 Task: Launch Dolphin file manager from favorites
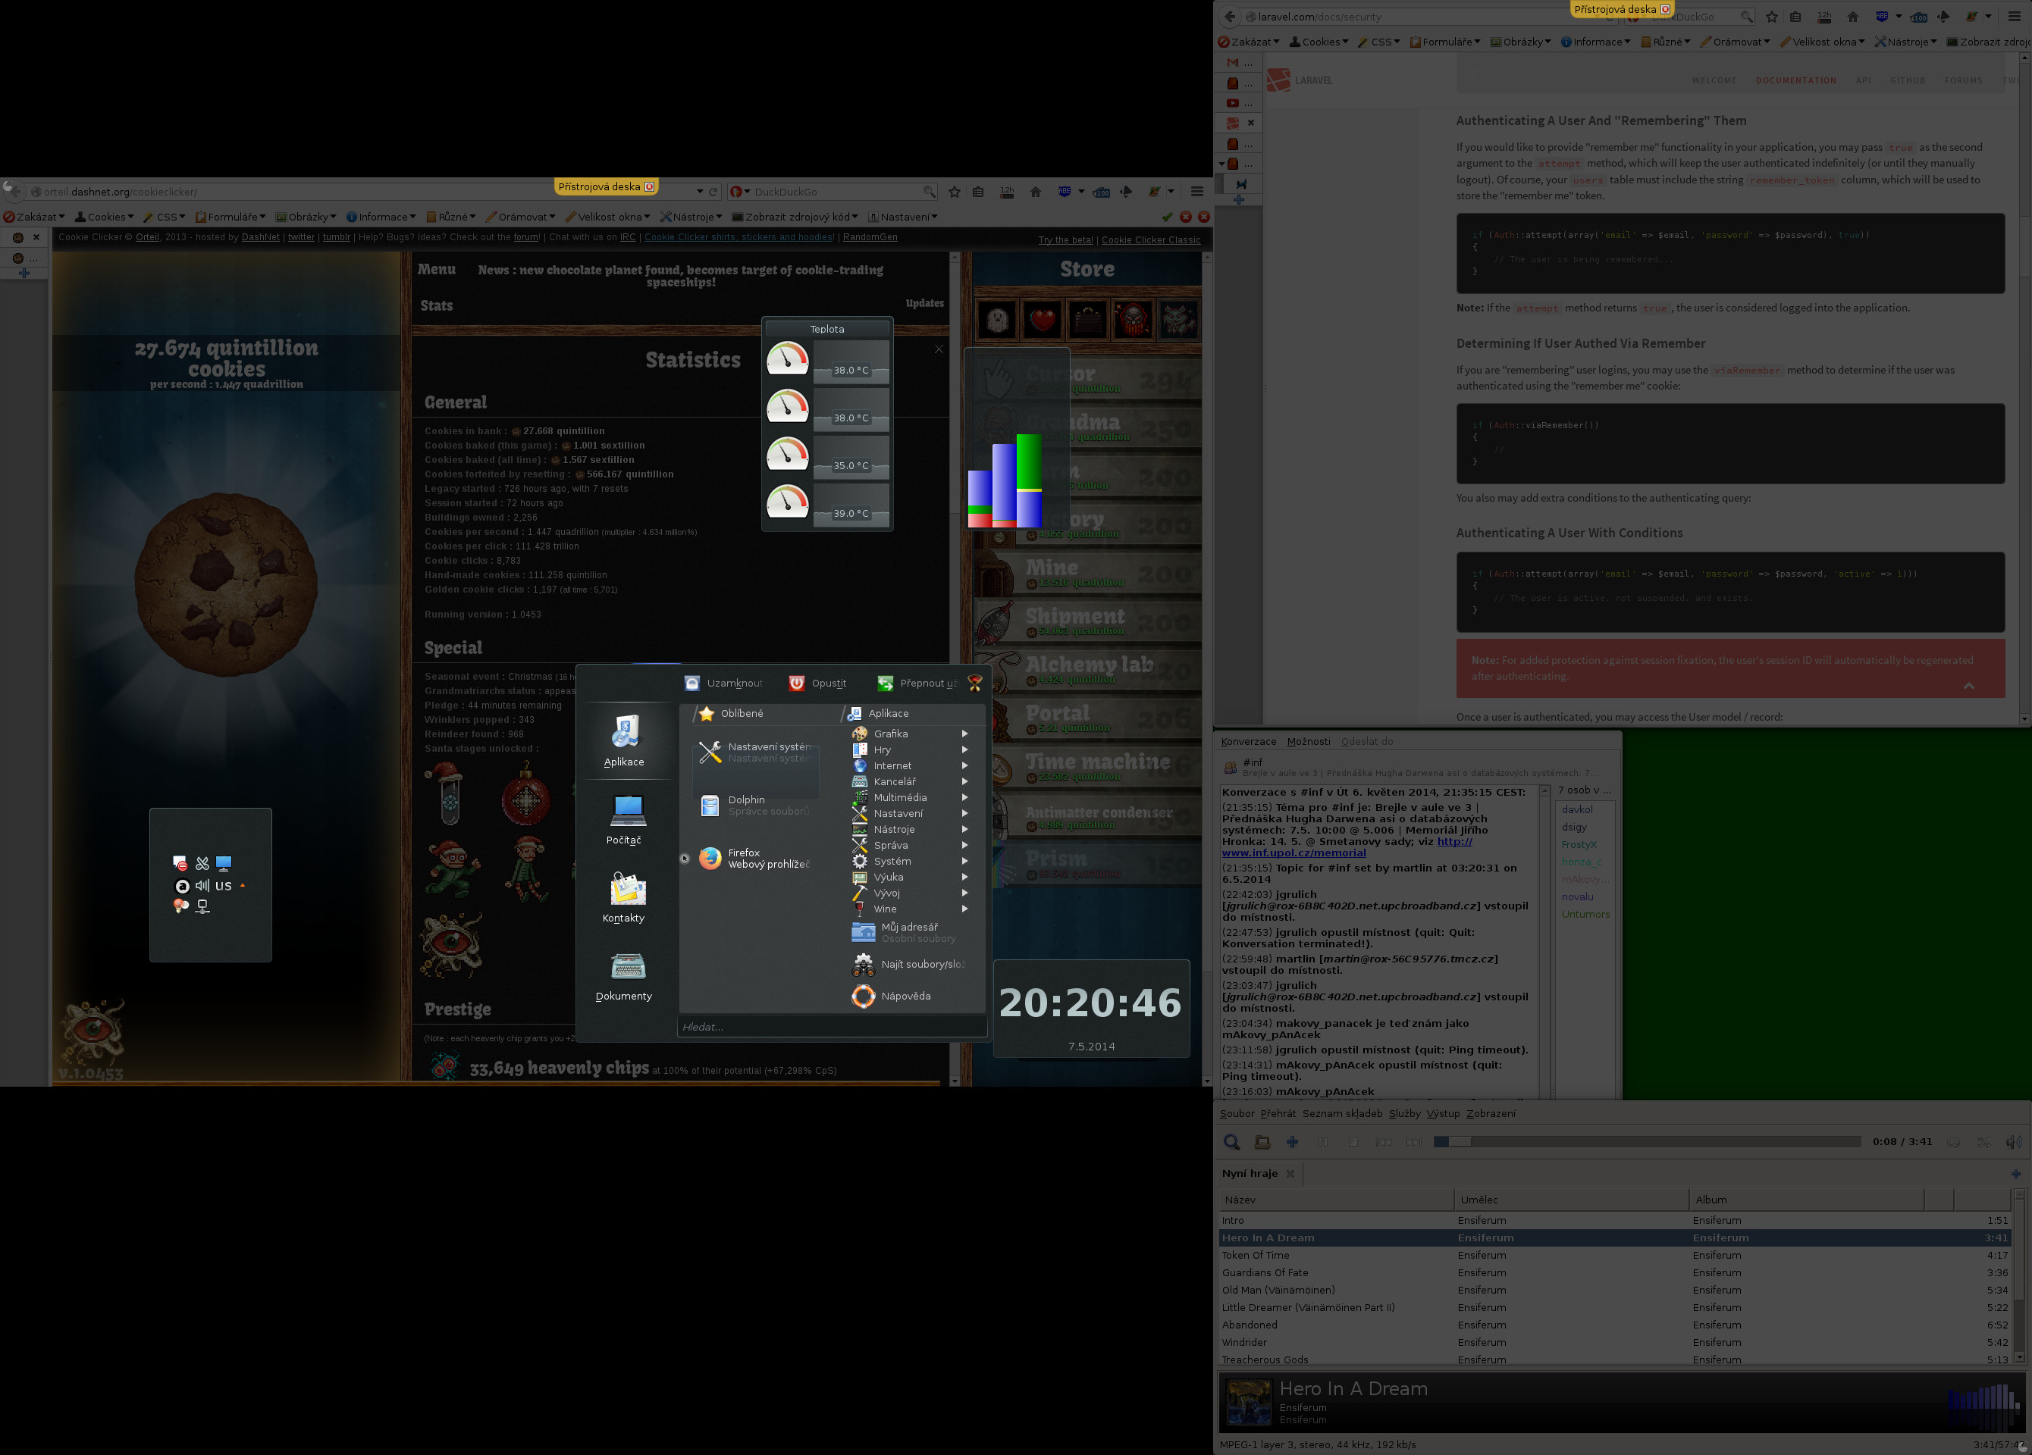755,806
